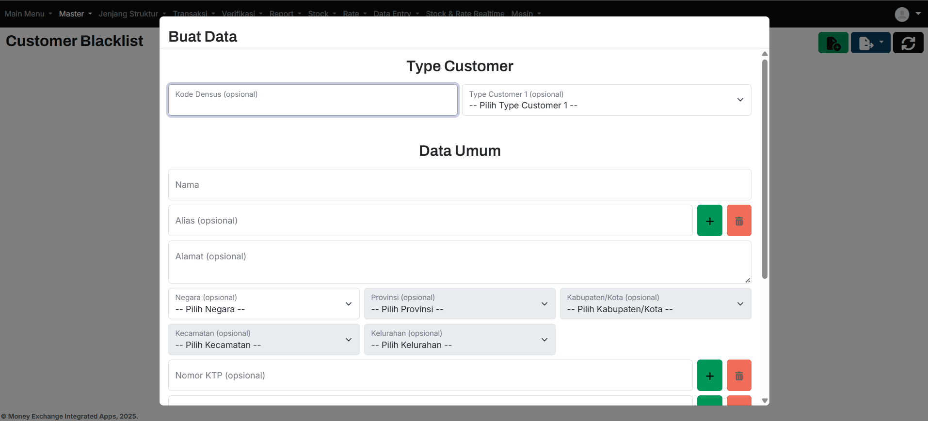The height and width of the screenshot is (421, 928).
Task: Click the modal scrollbar thumb
Action: (765, 169)
